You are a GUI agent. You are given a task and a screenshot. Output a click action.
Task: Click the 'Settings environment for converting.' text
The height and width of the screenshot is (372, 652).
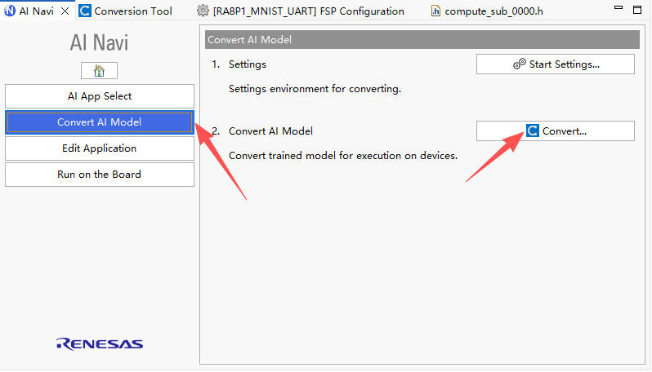click(315, 89)
